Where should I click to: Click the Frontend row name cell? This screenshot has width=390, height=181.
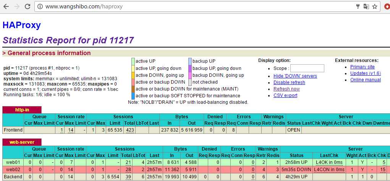(13, 130)
